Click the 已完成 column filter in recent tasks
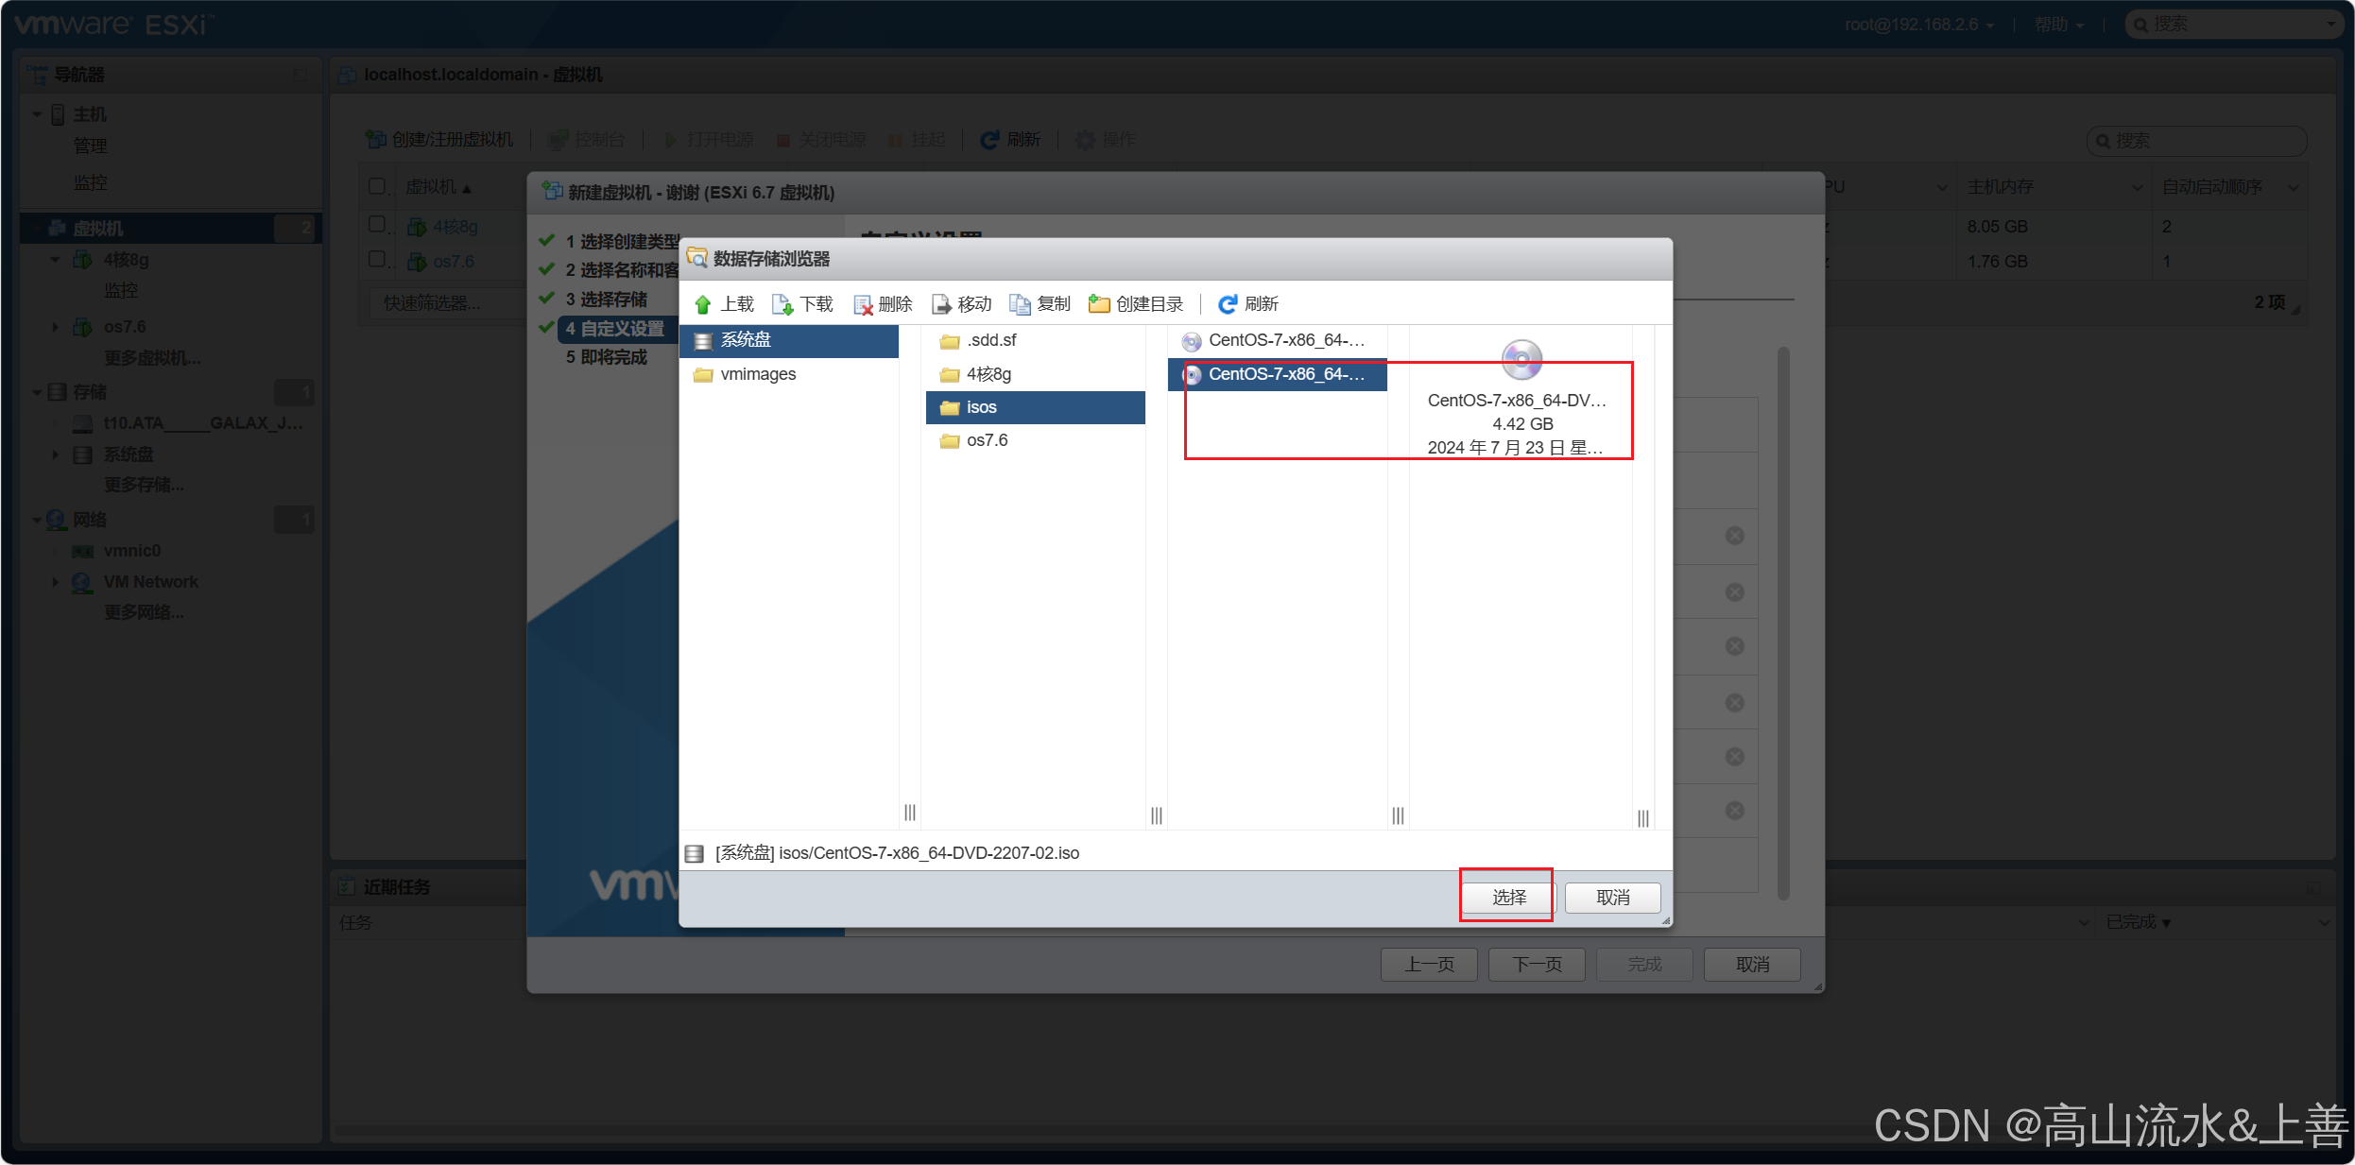The height and width of the screenshot is (1165, 2355). (2140, 922)
